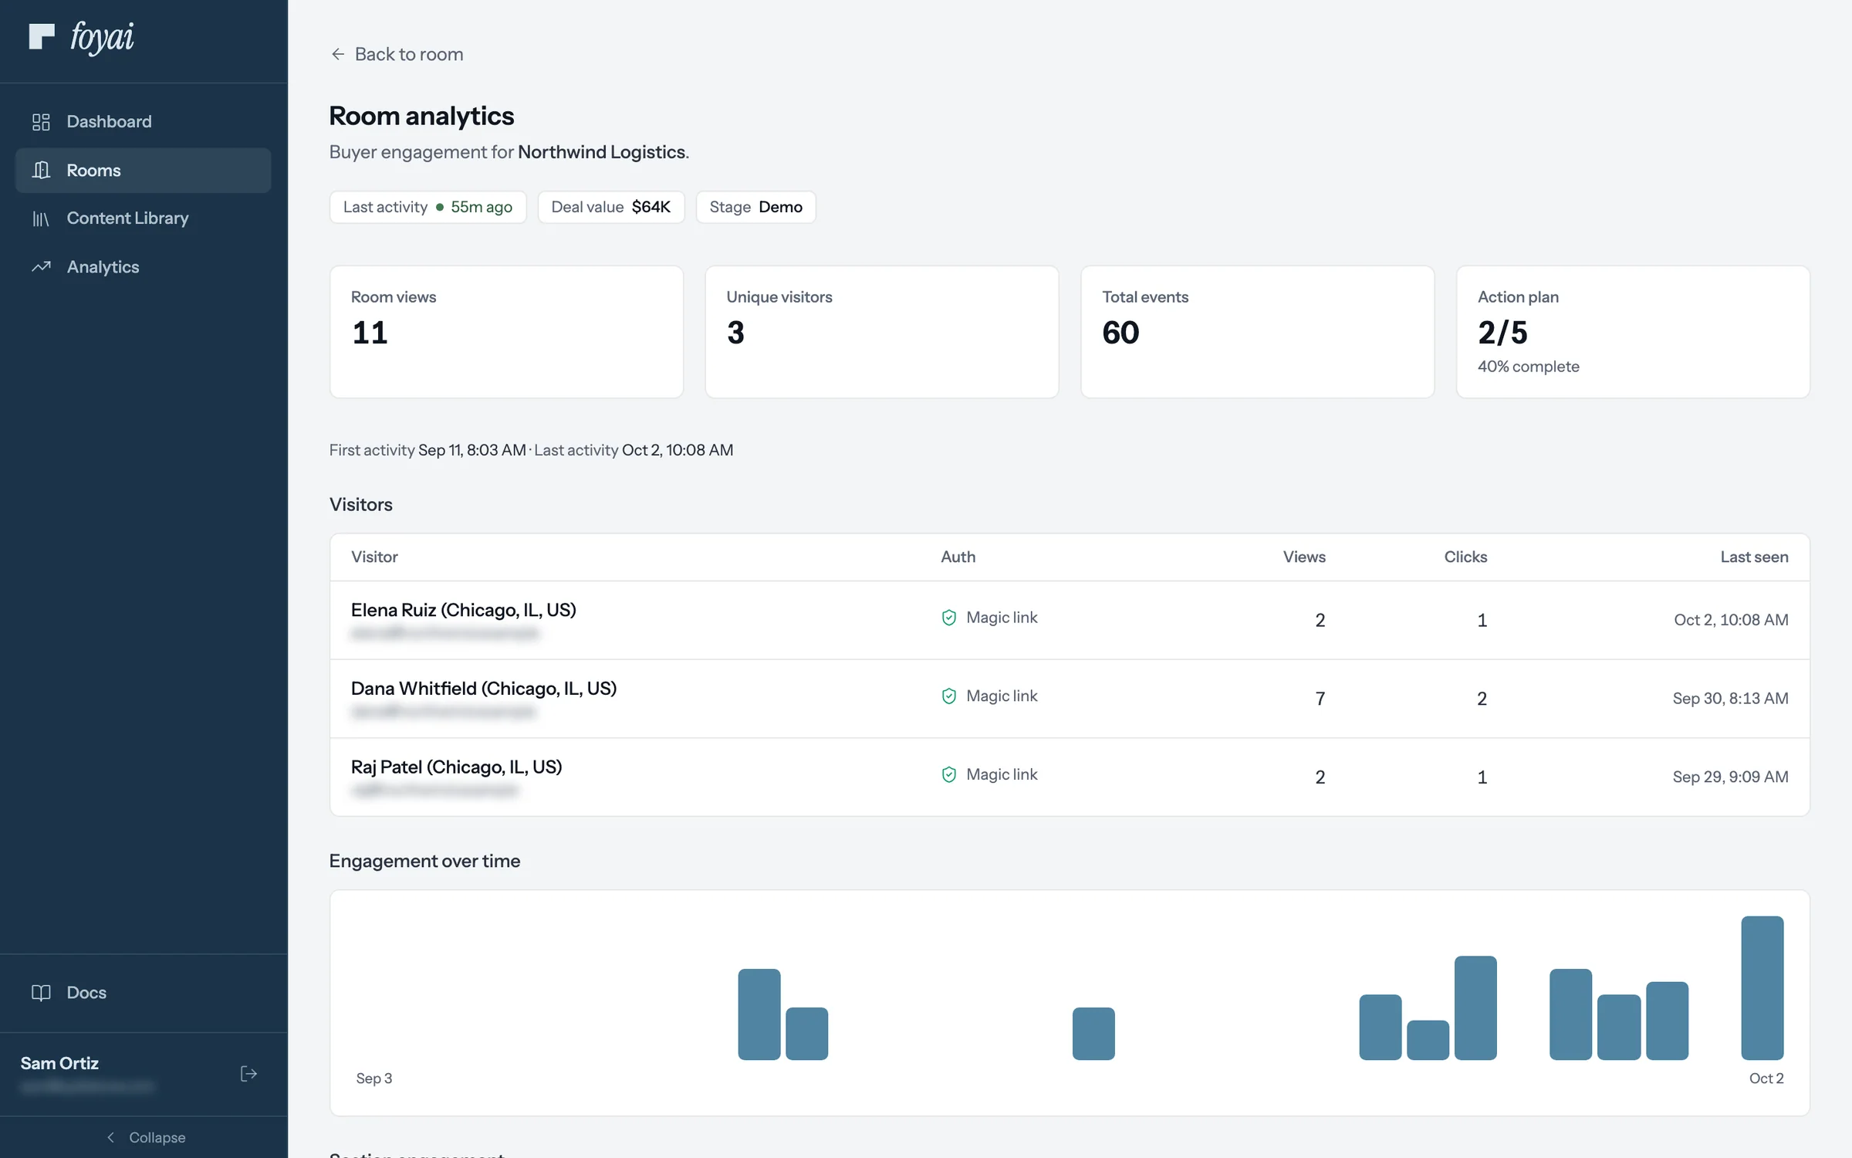Click the tallest Oct 2 engagement bar
Screen dimensions: 1852x1158
coord(1762,987)
